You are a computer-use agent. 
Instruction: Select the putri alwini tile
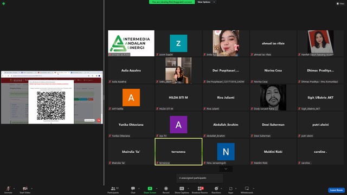pos(320,125)
